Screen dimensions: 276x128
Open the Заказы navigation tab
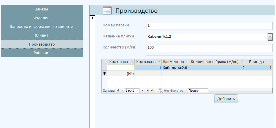(x=41, y=9)
